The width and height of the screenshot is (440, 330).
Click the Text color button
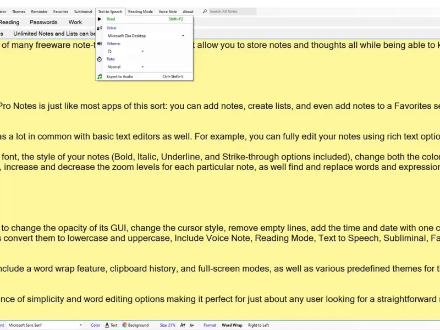111,325
